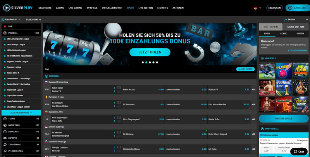
Task: Select the System bet type tab
Action: point(300,34)
